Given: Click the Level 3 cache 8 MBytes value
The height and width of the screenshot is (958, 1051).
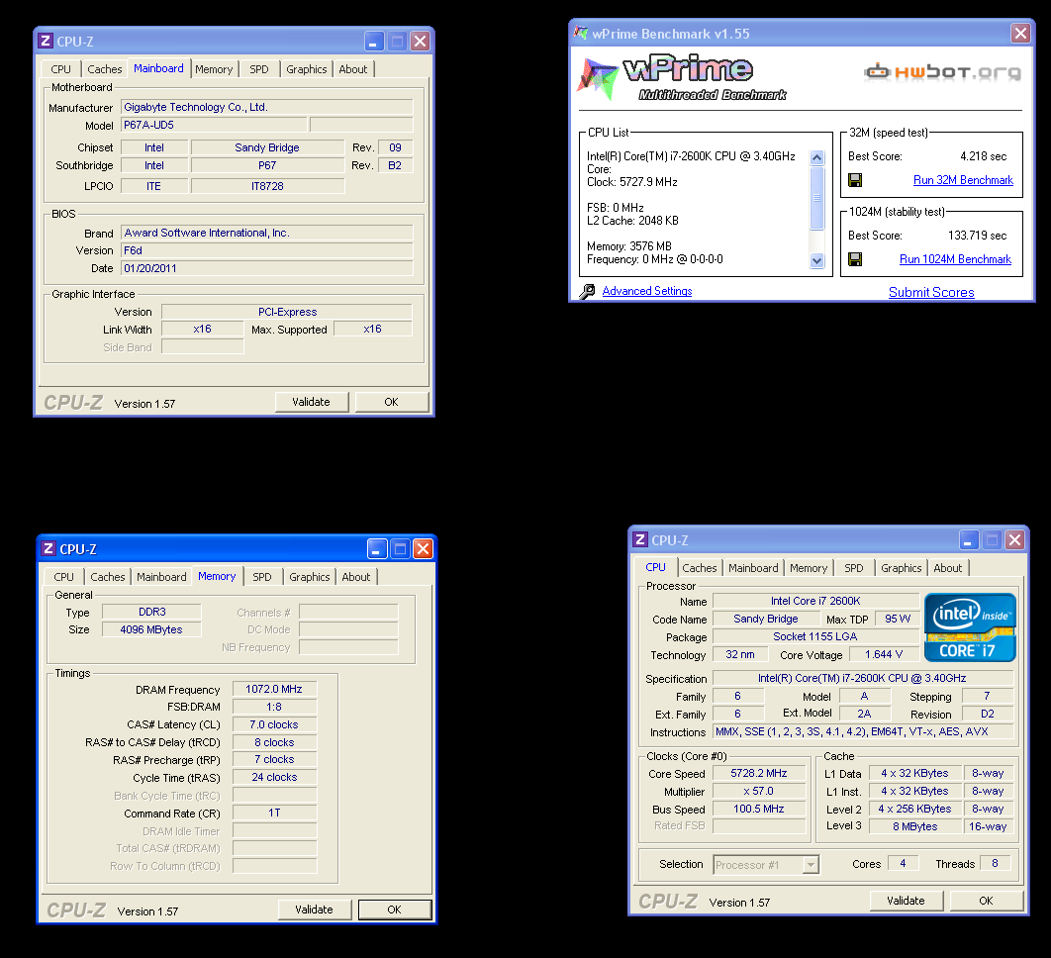Looking at the screenshot, I should (915, 826).
